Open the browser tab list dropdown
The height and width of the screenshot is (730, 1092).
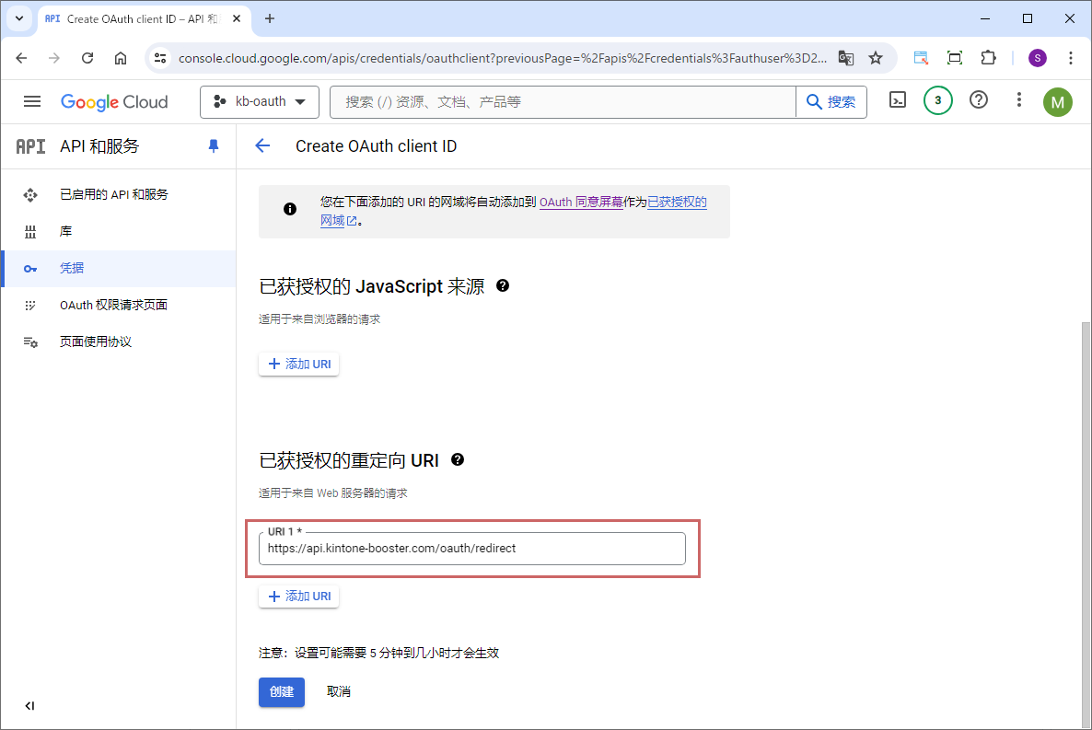(x=18, y=18)
